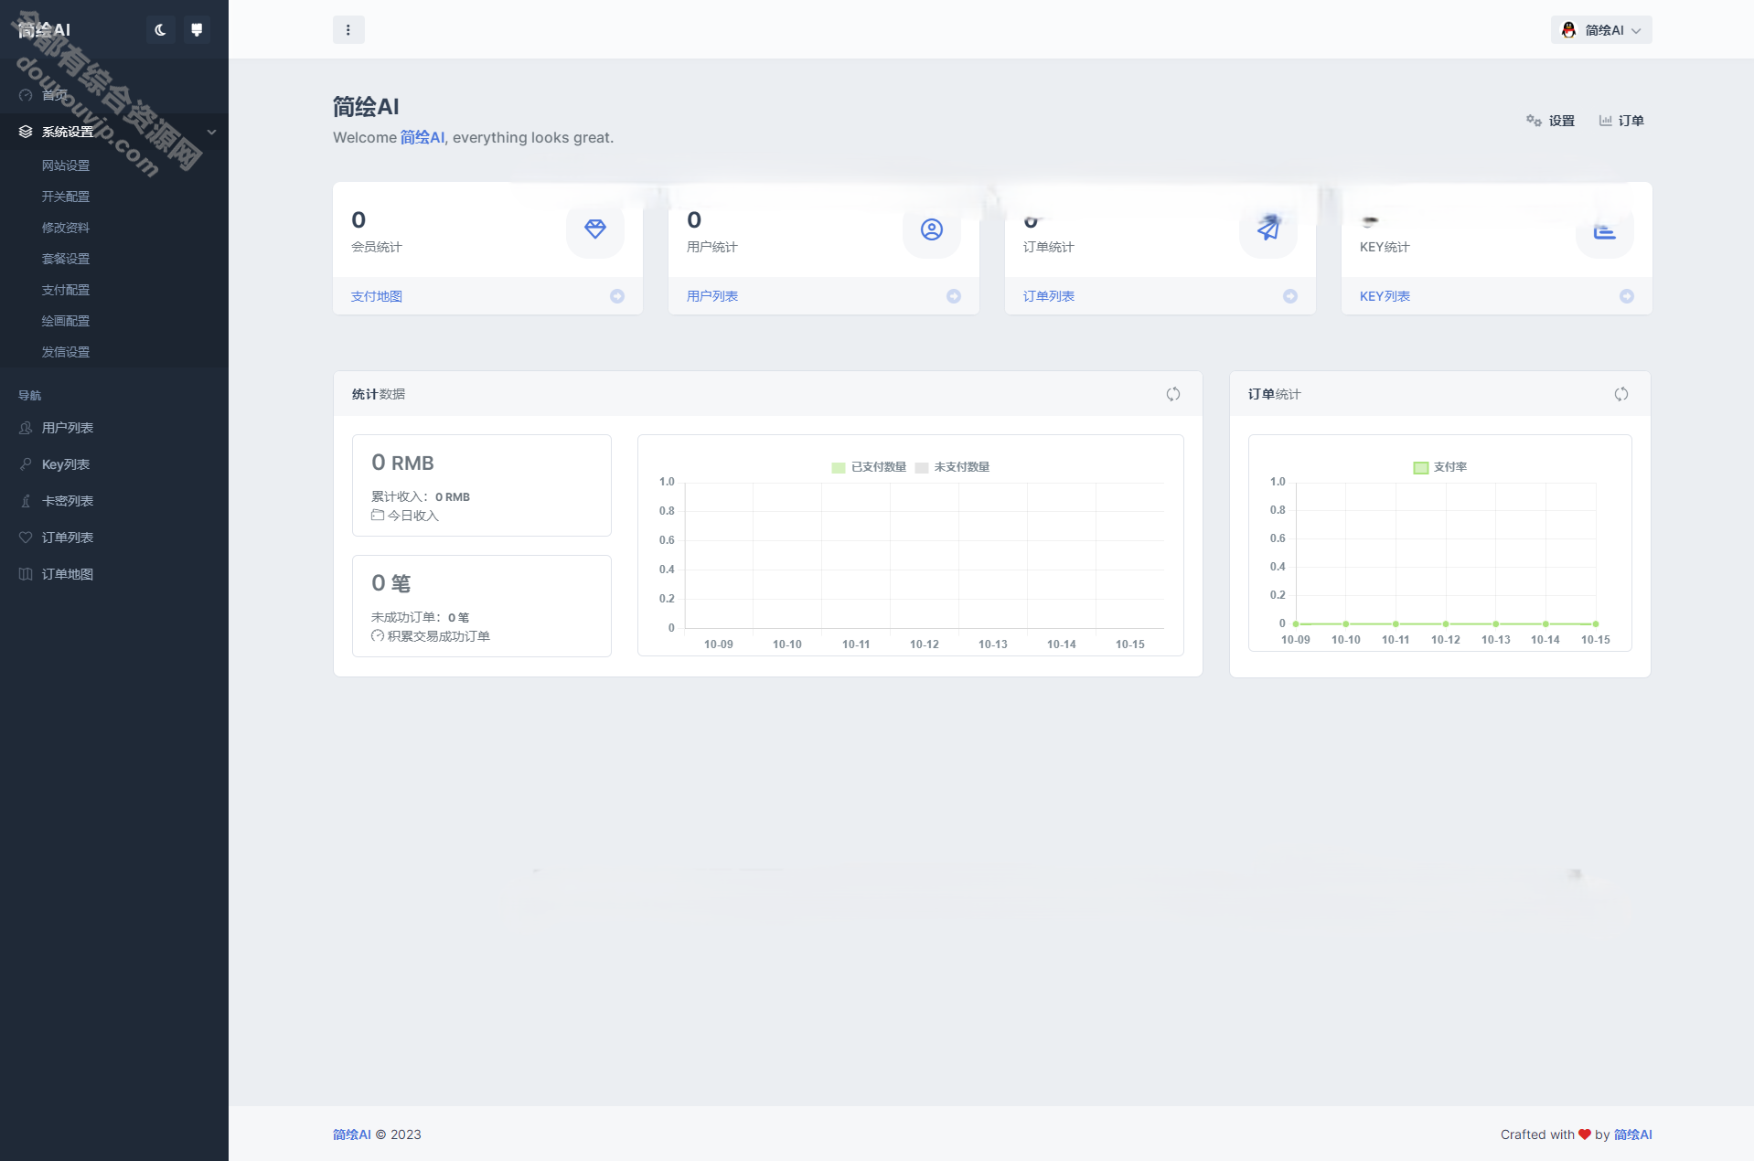This screenshot has width=1754, height=1161.
Task: Click the 简绘AI footer link at bottom left
Action: (352, 1134)
